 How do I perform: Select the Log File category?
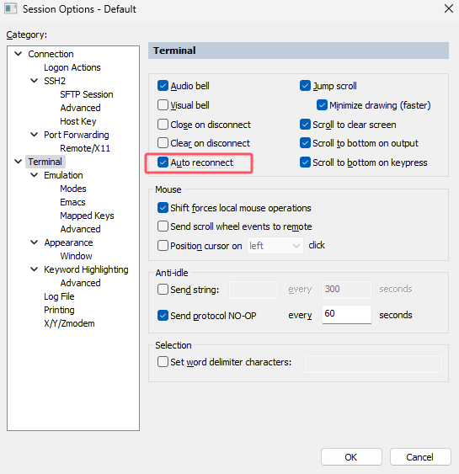[59, 296]
